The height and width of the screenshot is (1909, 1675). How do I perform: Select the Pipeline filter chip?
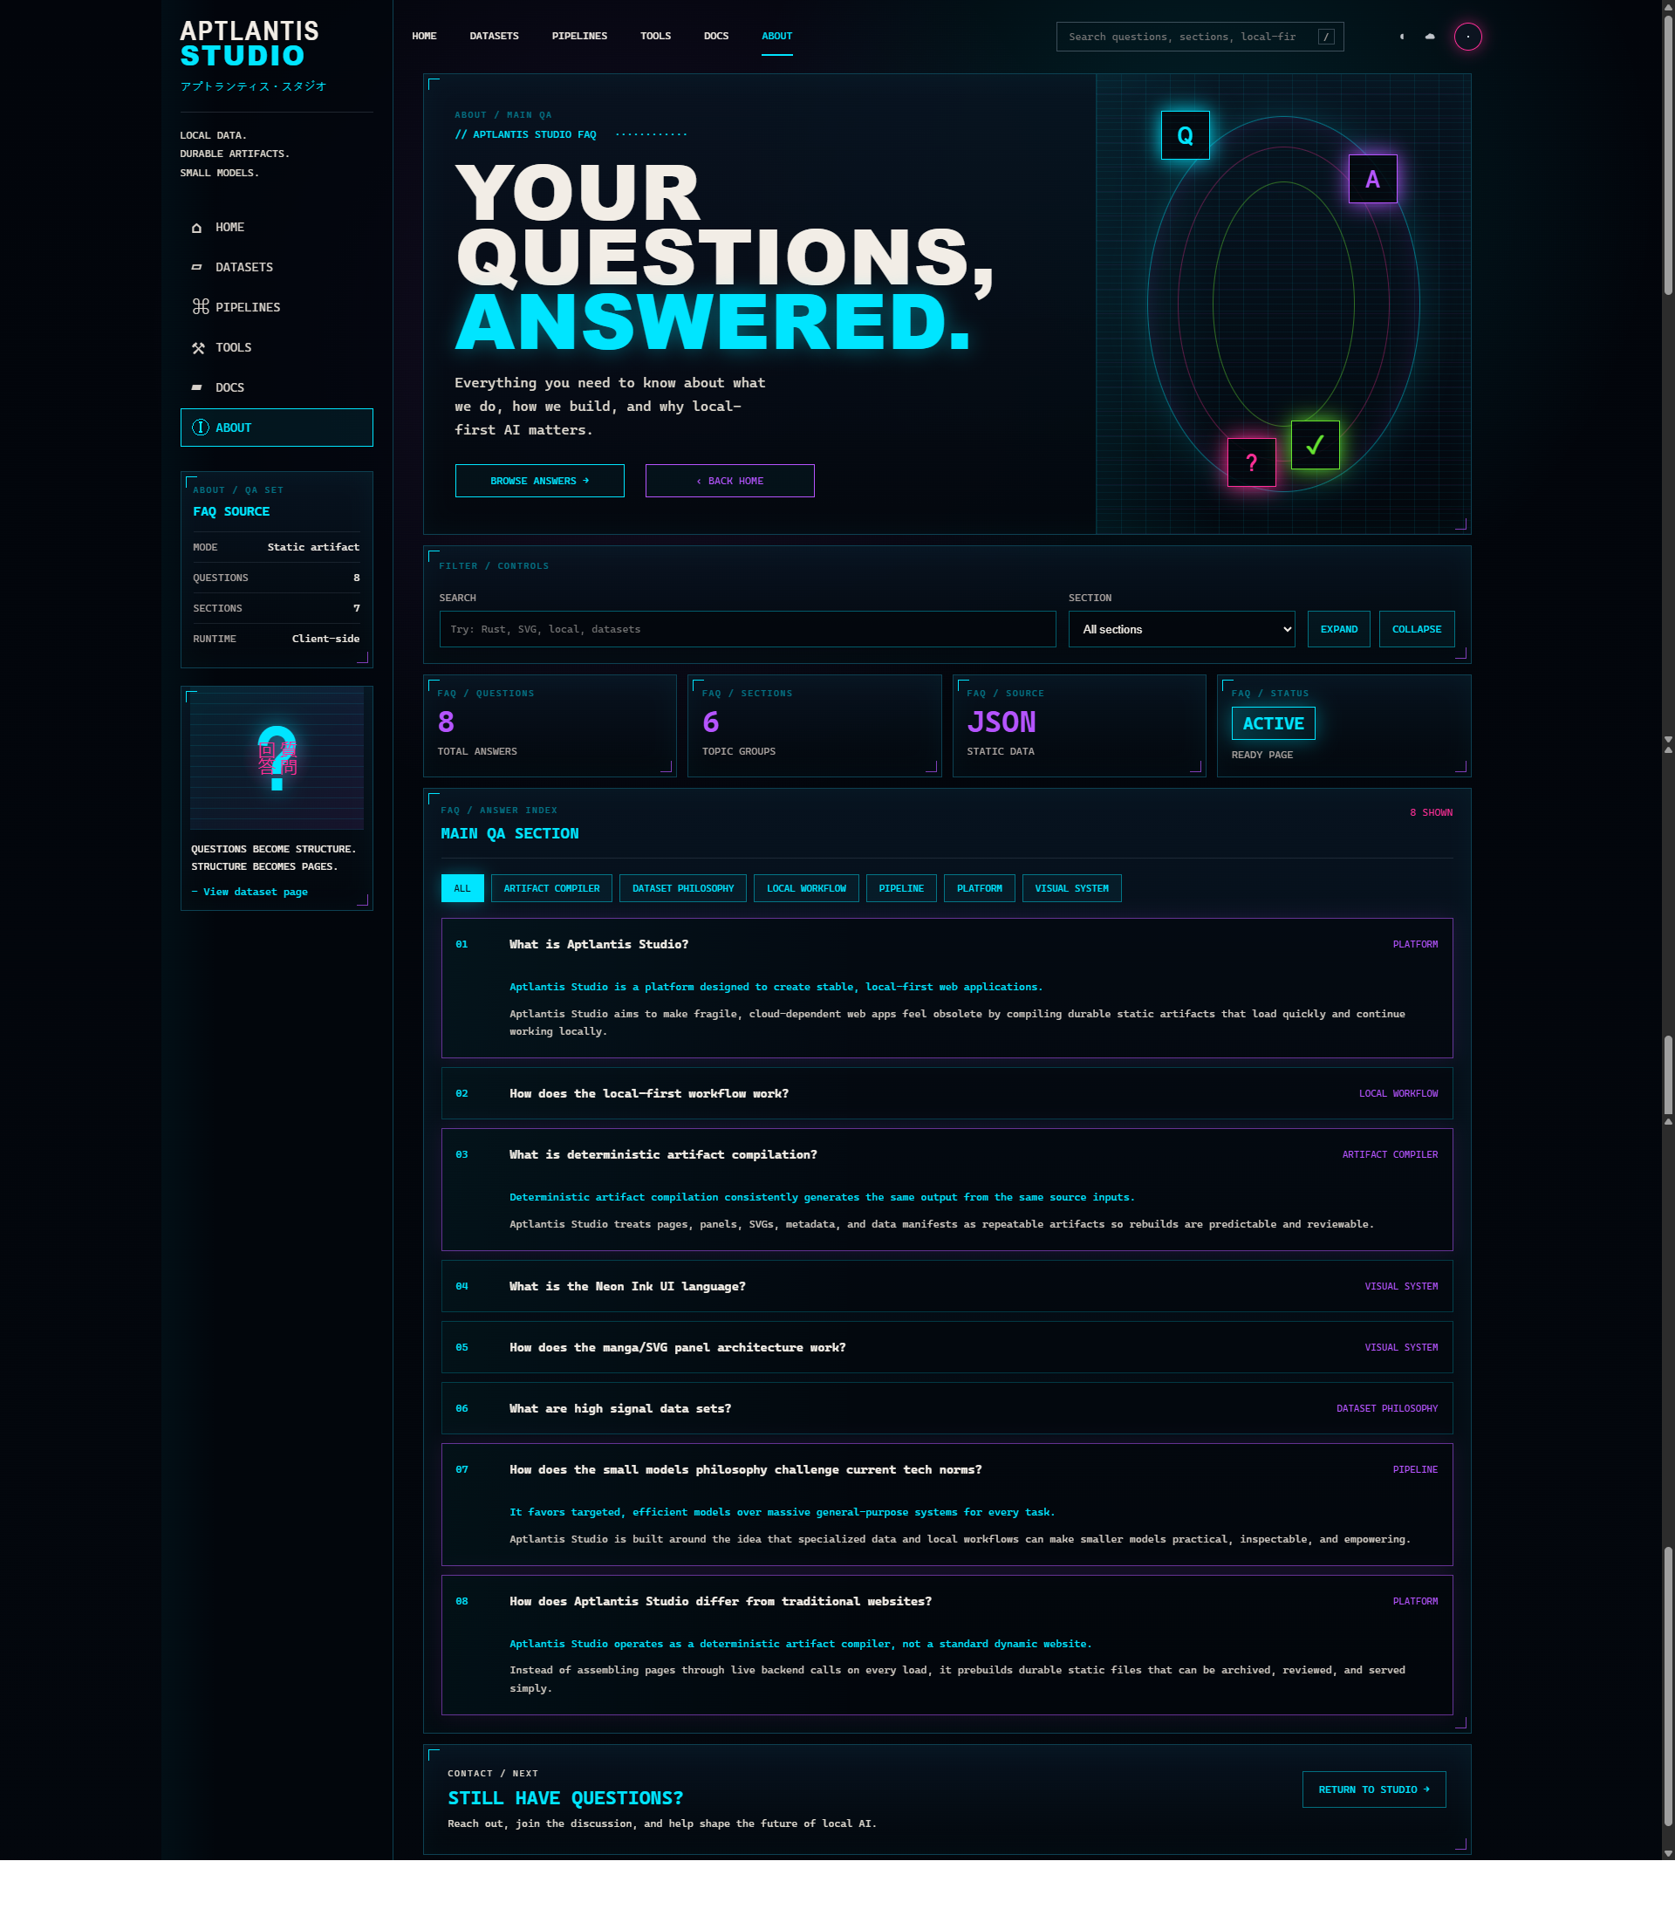point(901,889)
